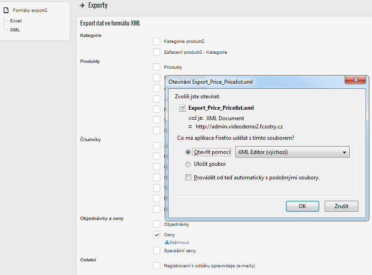Tick the Objednávky checkbox
The width and height of the screenshot is (372, 275).
(157, 224)
